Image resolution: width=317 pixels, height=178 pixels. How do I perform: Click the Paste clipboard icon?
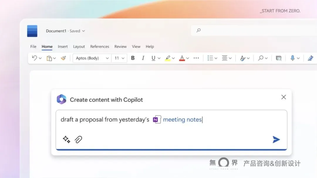(x=49, y=58)
